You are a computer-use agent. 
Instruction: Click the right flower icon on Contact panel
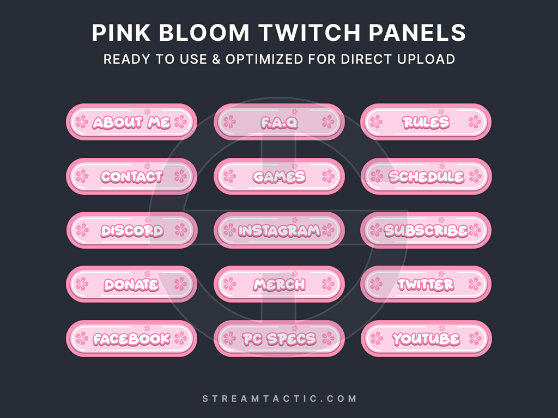pos(180,176)
